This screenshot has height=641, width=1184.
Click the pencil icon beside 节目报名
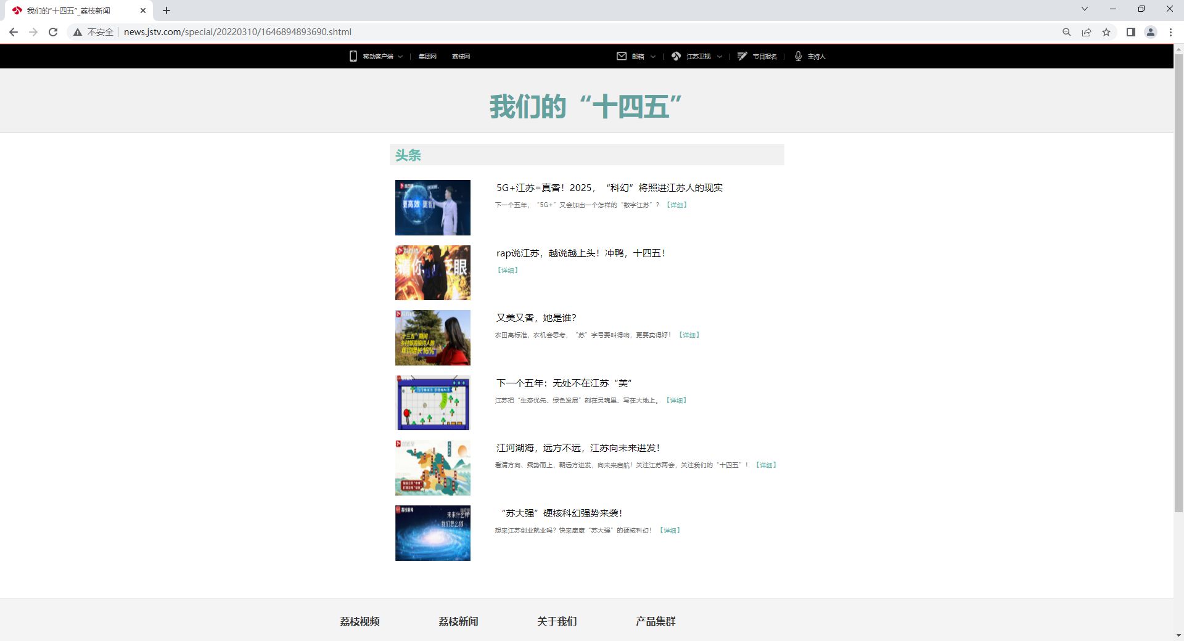[742, 56]
